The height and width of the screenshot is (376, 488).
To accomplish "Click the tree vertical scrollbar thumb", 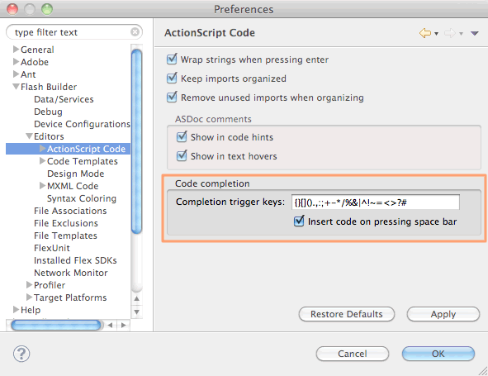I will (x=136, y=141).
